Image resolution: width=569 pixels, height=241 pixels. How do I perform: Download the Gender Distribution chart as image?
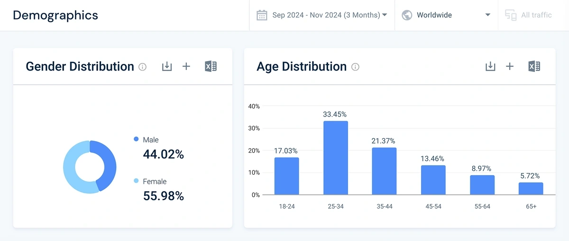166,66
